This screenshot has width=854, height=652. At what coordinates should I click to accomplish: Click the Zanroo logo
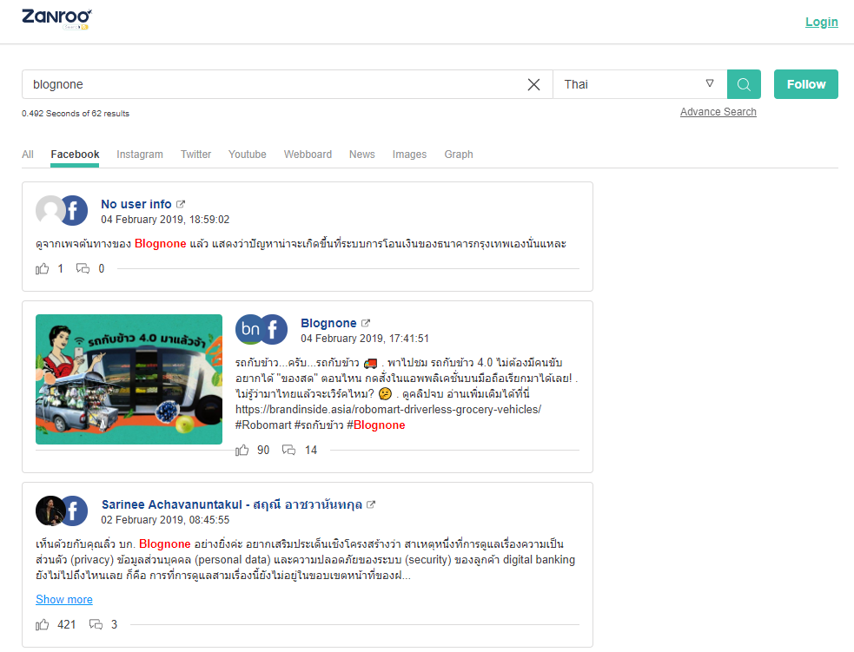56,19
